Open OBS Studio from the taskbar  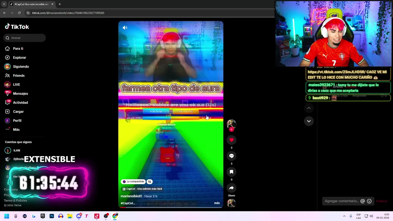[x=106, y=216]
